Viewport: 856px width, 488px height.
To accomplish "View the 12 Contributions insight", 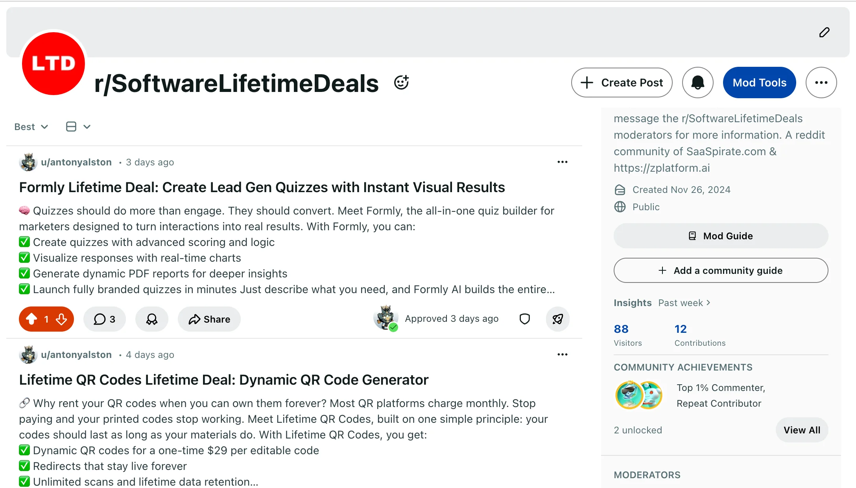I will coord(700,335).
